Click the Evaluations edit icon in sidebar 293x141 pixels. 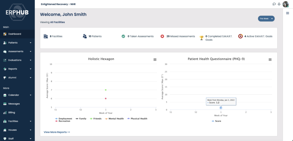point(5,60)
